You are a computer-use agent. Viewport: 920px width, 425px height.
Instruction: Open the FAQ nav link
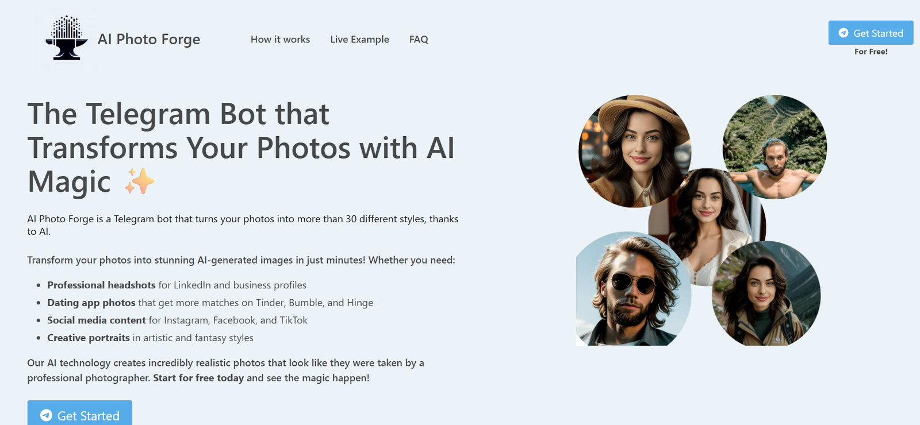pyautogui.click(x=419, y=39)
